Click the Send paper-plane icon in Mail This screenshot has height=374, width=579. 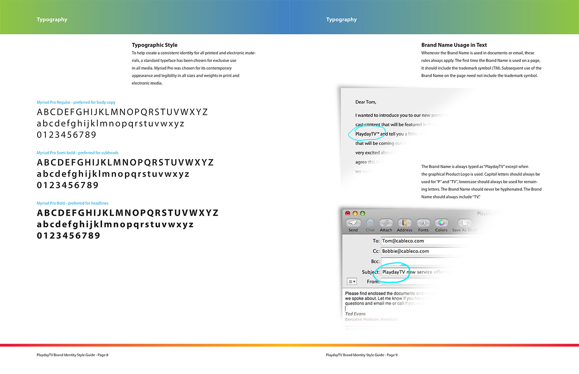tap(353, 223)
